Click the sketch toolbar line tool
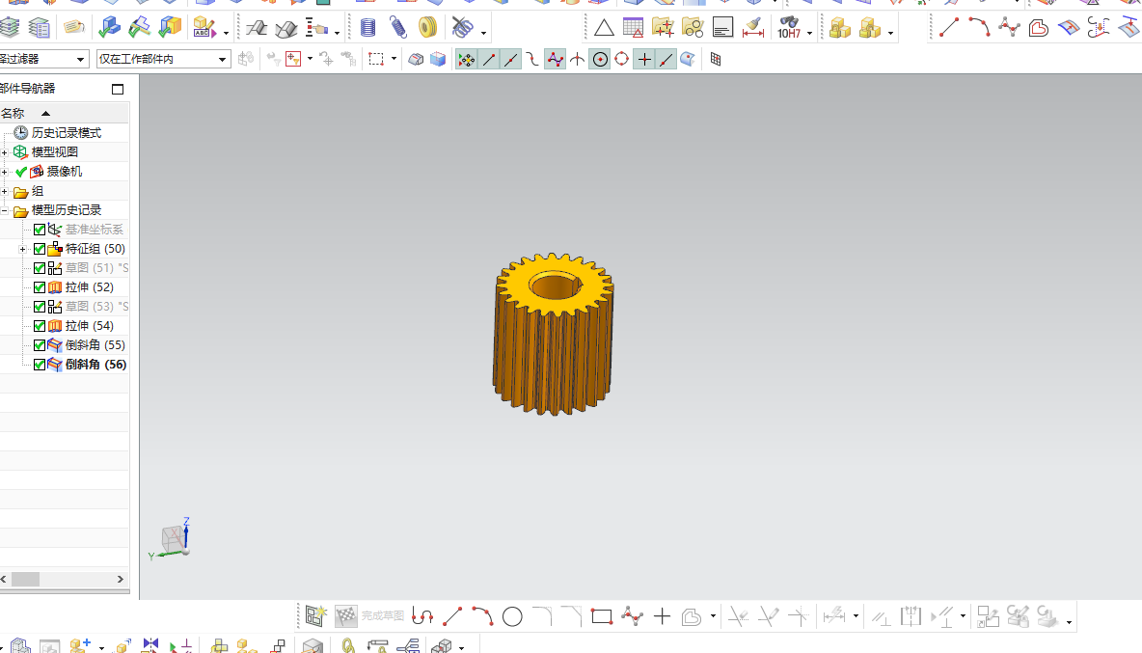The image size is (1142, 653). click(452, 617)
